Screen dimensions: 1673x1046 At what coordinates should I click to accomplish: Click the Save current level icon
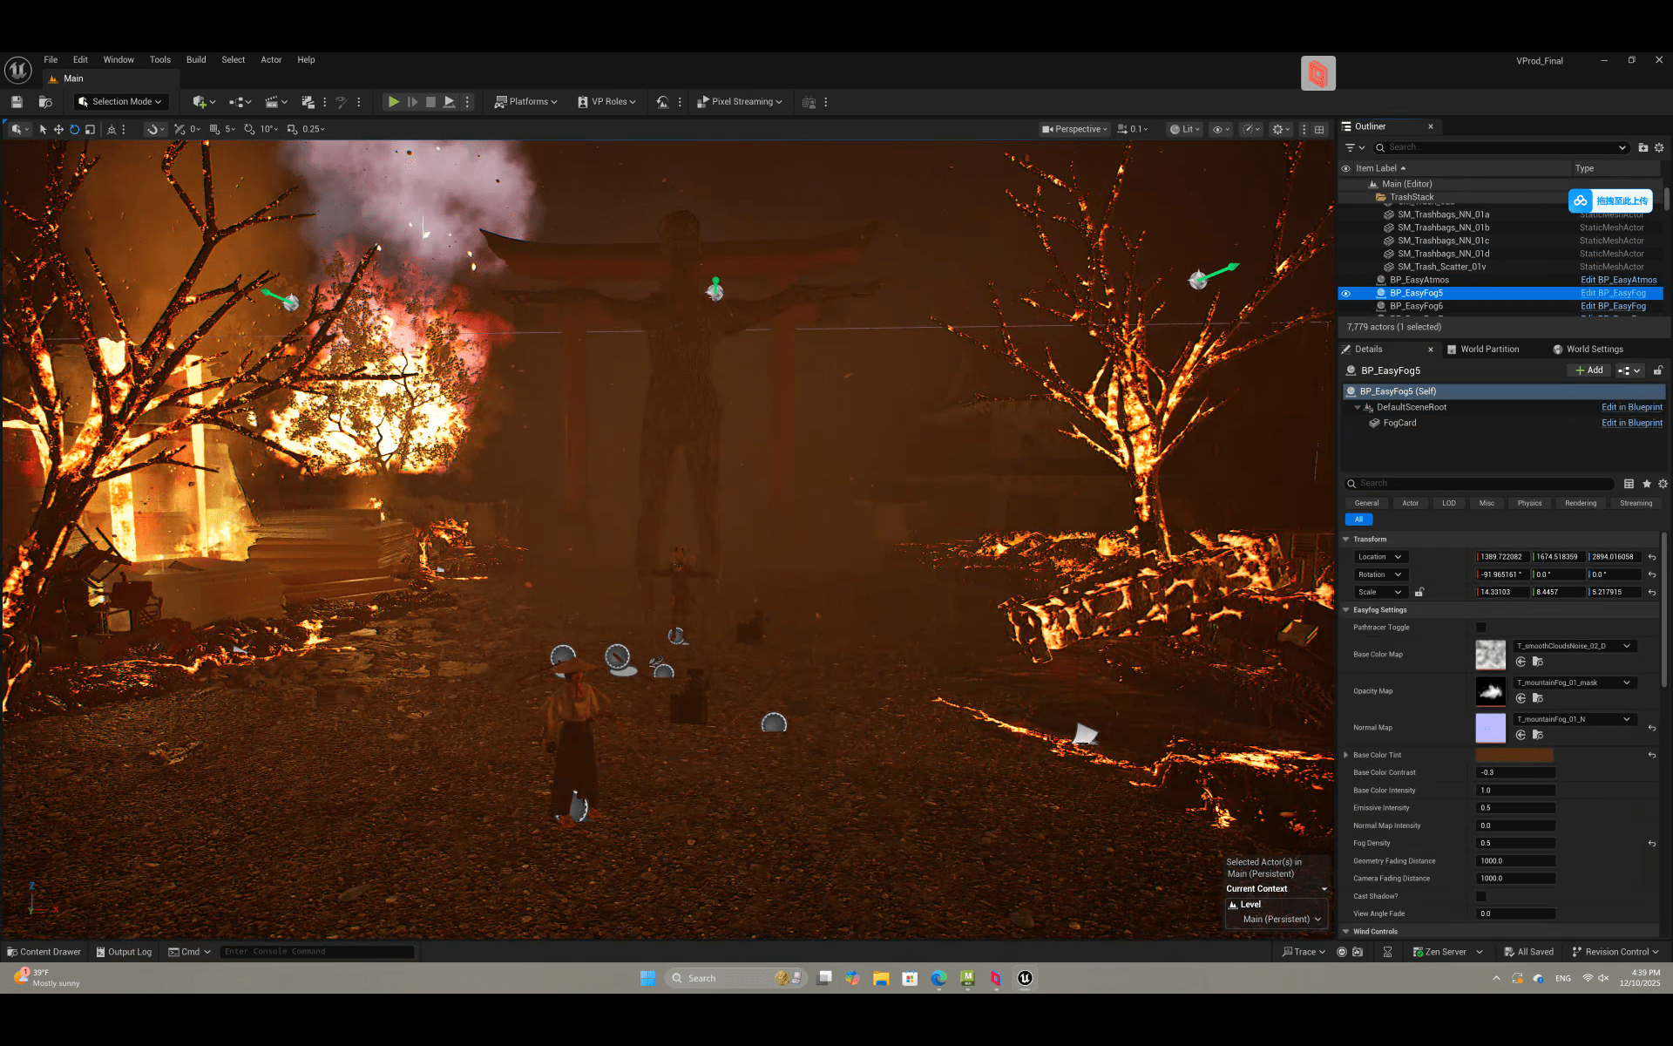pos(17,102)
